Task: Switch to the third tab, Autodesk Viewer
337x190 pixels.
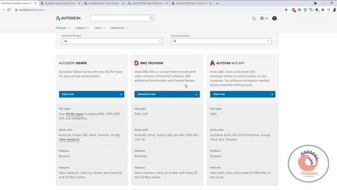Action: tap(104, 3)
